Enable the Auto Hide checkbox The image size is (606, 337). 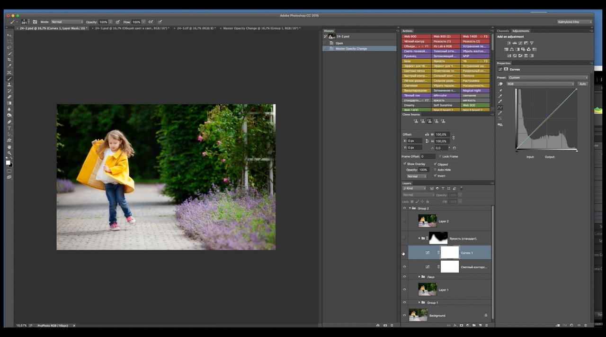point(436,170)
